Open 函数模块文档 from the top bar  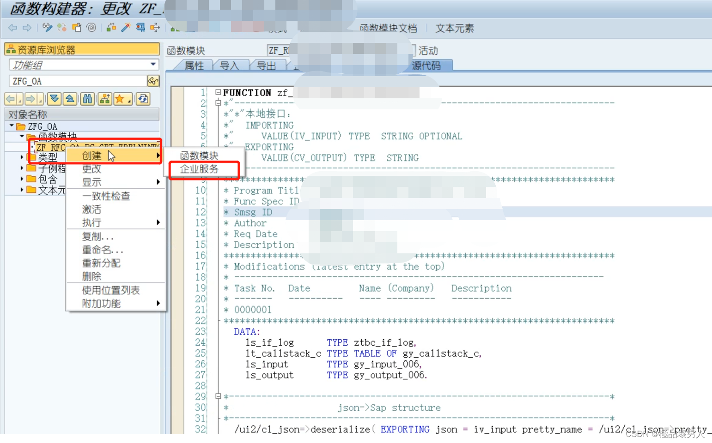point(389,28)
